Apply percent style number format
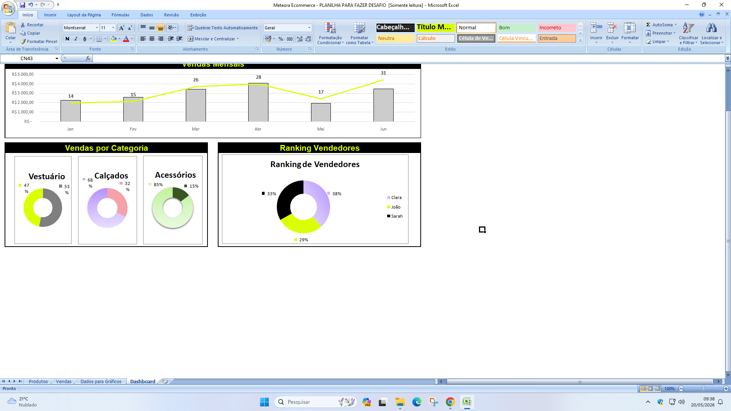This screenshot has width=731, height=411. [281, 39]
